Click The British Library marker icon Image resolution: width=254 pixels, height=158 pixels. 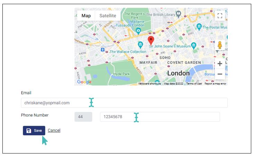click(x=179, y=14)
